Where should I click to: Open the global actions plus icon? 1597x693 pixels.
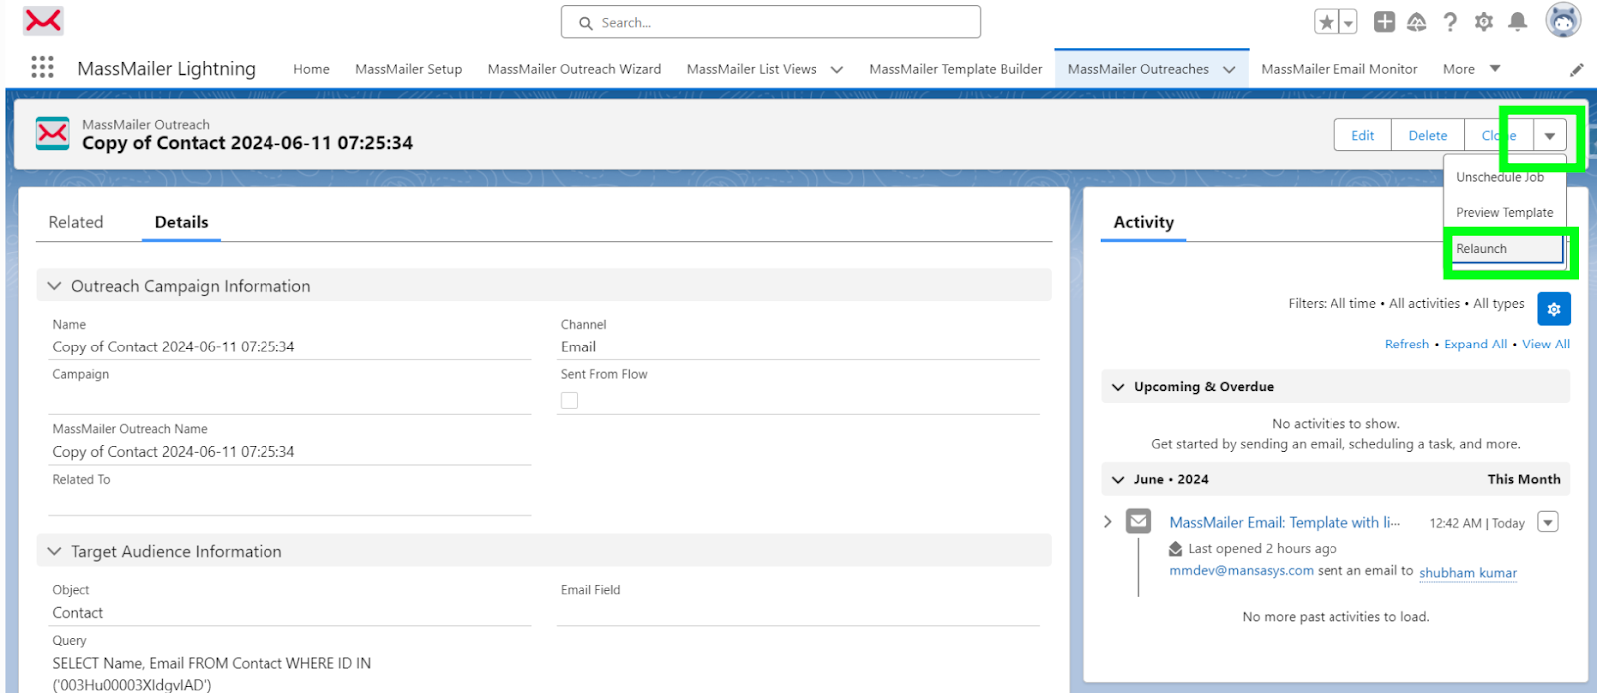coord(1384,22)
